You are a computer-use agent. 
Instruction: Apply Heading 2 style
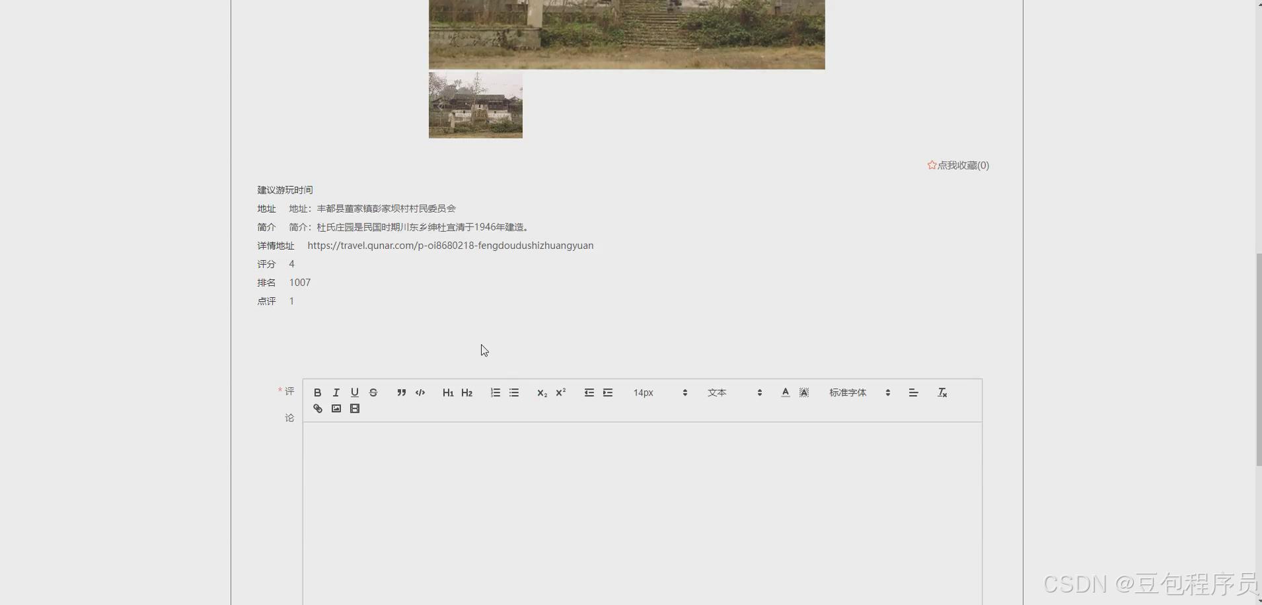466,392
